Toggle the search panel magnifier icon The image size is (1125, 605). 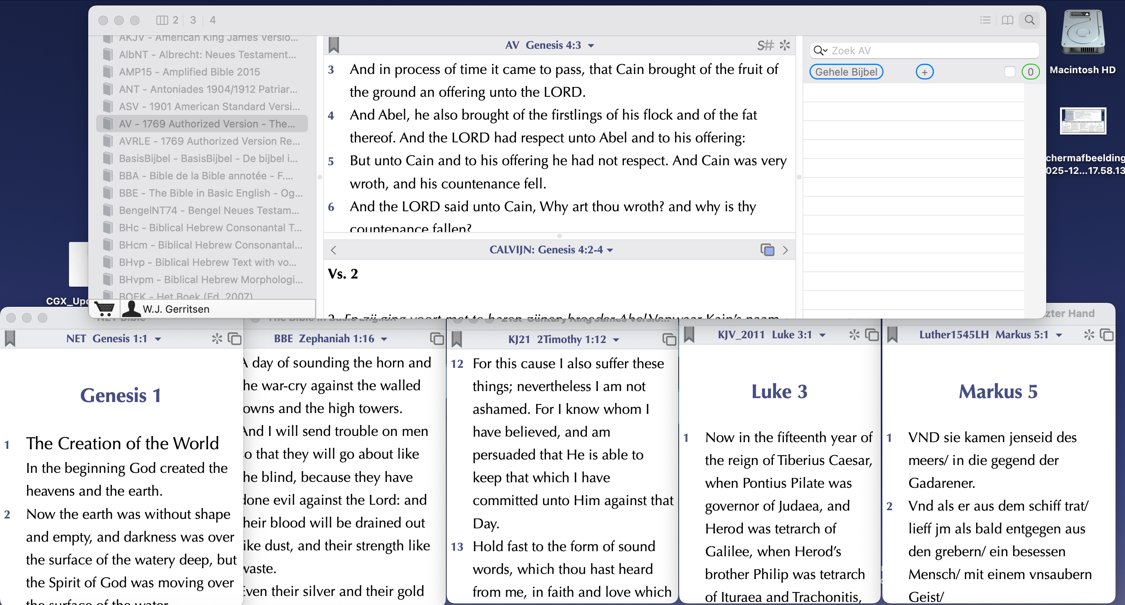click(1030, 20)
